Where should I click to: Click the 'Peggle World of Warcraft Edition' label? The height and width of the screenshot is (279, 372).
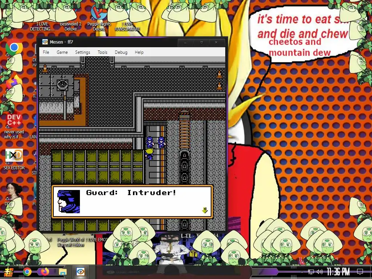(x=71, y=242)
